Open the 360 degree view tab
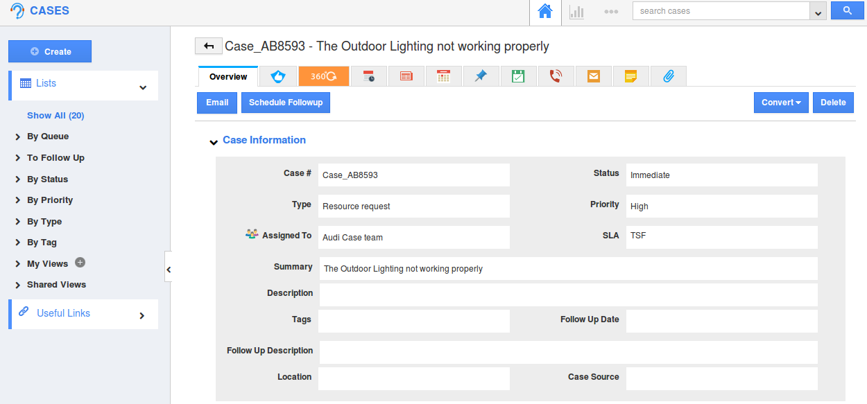Screen dimensions: 867x404 (x=323, y=76)
